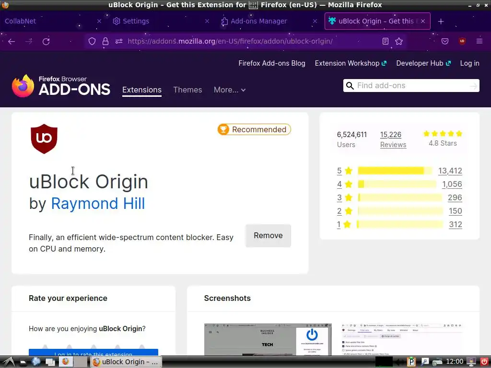Viewport: 491px width, 368px height.
Task: Open the 13,412 five-star reviews count
Action: point(450,171)
